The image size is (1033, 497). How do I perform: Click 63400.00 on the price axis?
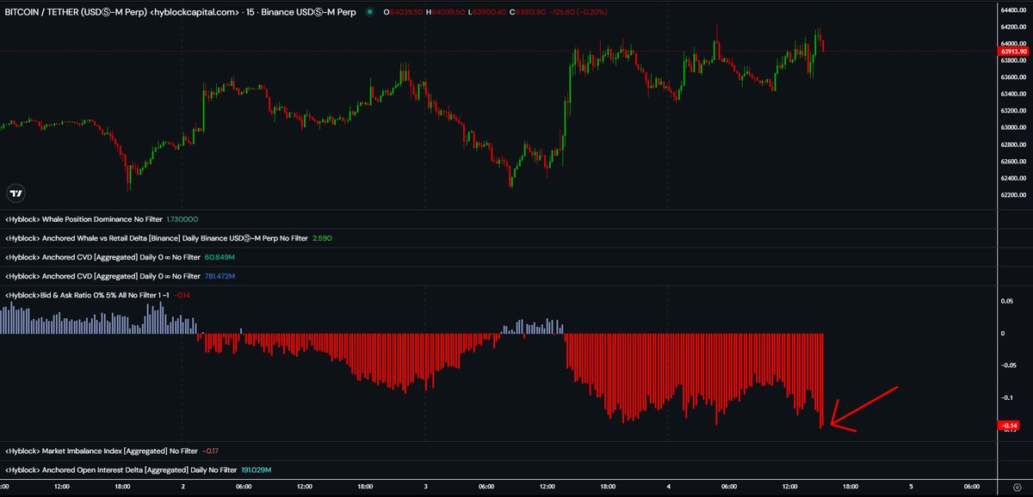coord(1013,94)
